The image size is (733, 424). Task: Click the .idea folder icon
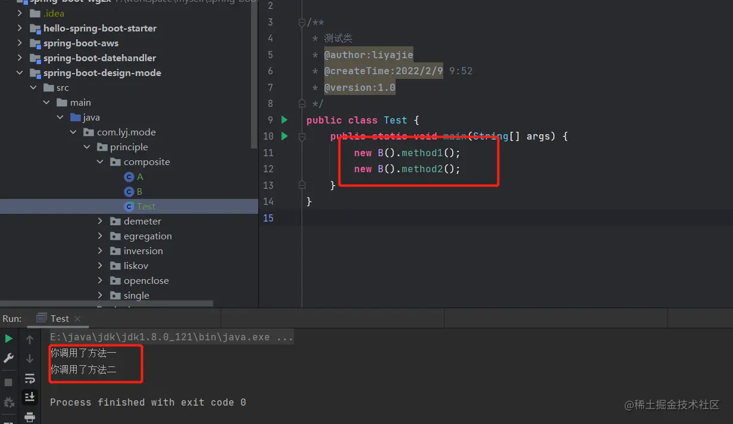[35, 13]
